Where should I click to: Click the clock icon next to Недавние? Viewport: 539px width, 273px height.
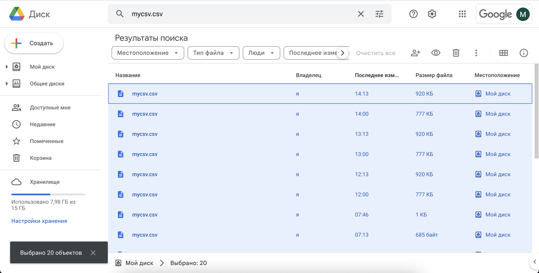(x=16, y=124)
